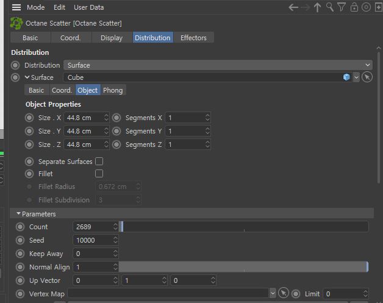Switch to the Effectors tab
The width and height of the screenshot is (383, 303).
click(x=193, y=38)
